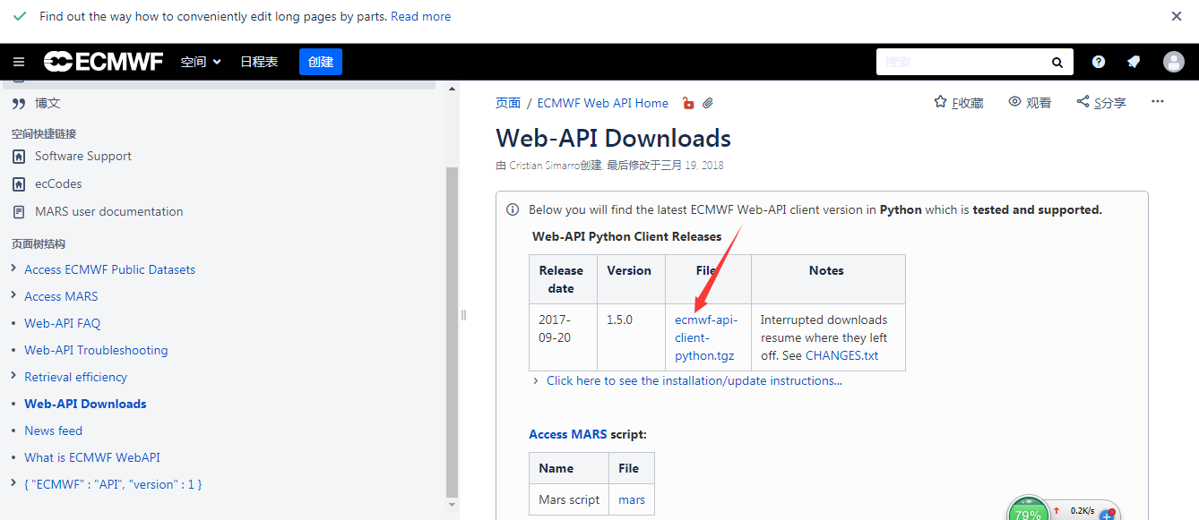The image size is (1199, 520).
Task: Open the 日程表 calendar menu
Action: coord(259,62)
